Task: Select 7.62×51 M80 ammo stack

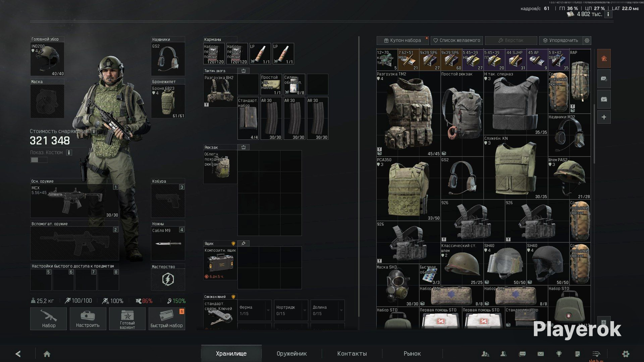Action: tap(409, 60)
